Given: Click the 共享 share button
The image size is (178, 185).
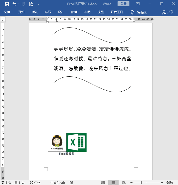Looking at the screenshot, I should point(168,12).
